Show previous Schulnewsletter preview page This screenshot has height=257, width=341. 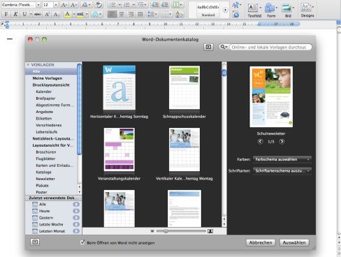[260, 142]
